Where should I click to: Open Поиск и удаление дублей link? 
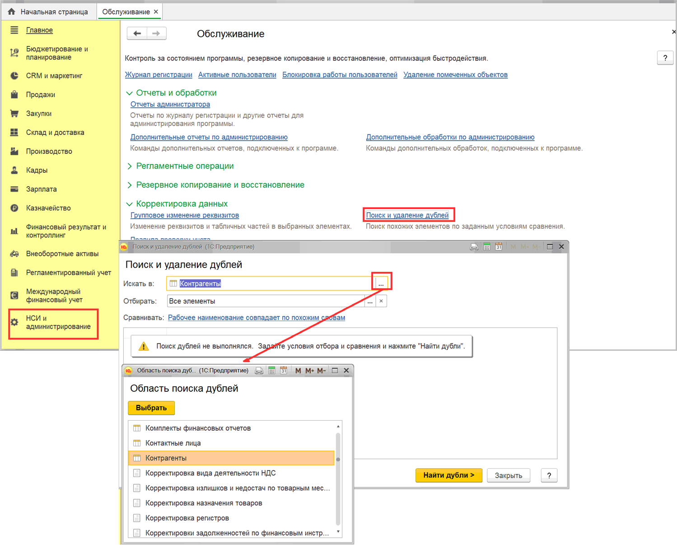pos(407,216)
